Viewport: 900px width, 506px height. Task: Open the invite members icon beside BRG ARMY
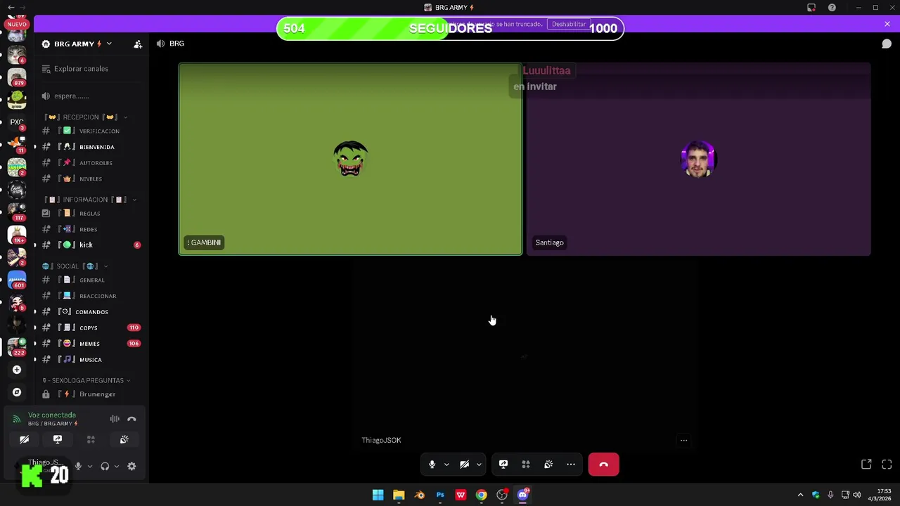click(138, 44)
